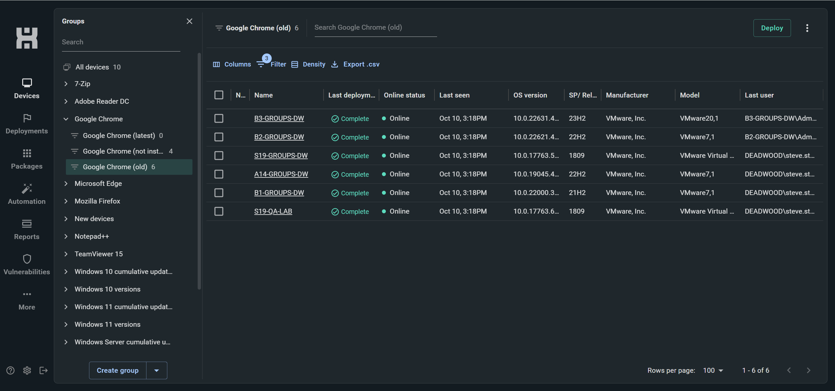Viewport: 835px width, 391px height.
Task: Click the sign out icon
Action: point(43,370)
